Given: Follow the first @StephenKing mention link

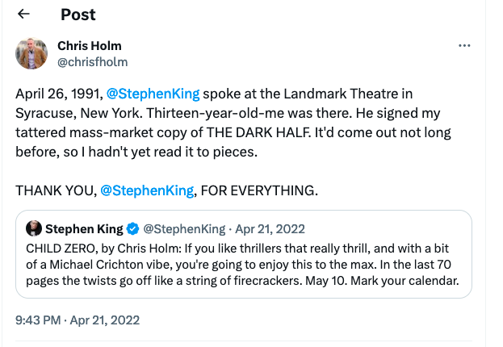Looking at the screenshot, I should (x=153, y=94).
